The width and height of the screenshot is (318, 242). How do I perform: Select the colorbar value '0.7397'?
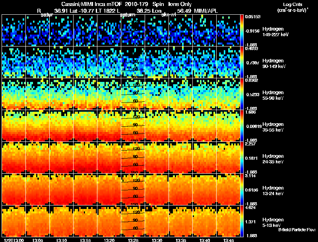253,63
